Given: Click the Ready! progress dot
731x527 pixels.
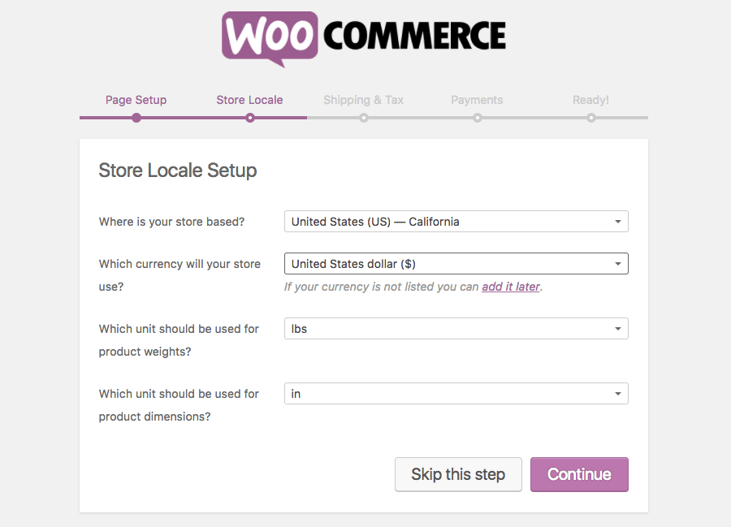Looking at the screenshot, I should [x=591, y=118].
